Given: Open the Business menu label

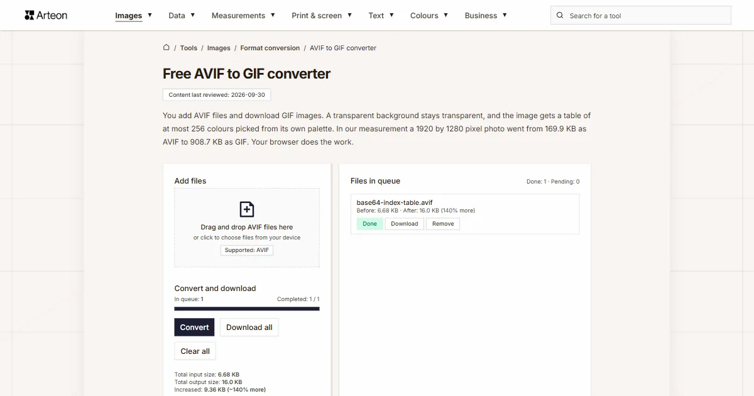Looking at the screenshot, I should [x=481, y=15].
